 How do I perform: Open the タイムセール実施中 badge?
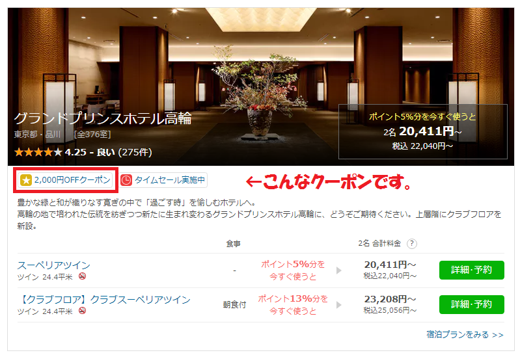click(163, 180)
